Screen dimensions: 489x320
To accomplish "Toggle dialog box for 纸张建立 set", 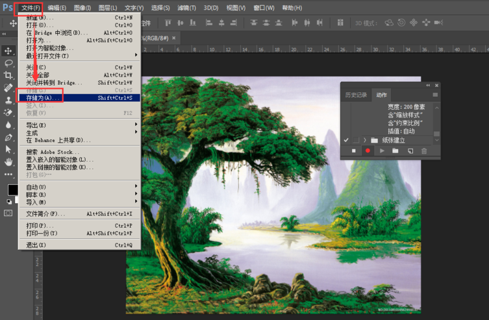I will pos(355,140).
